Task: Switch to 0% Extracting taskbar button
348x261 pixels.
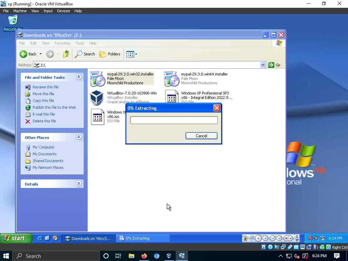Action: pos(143,238)
